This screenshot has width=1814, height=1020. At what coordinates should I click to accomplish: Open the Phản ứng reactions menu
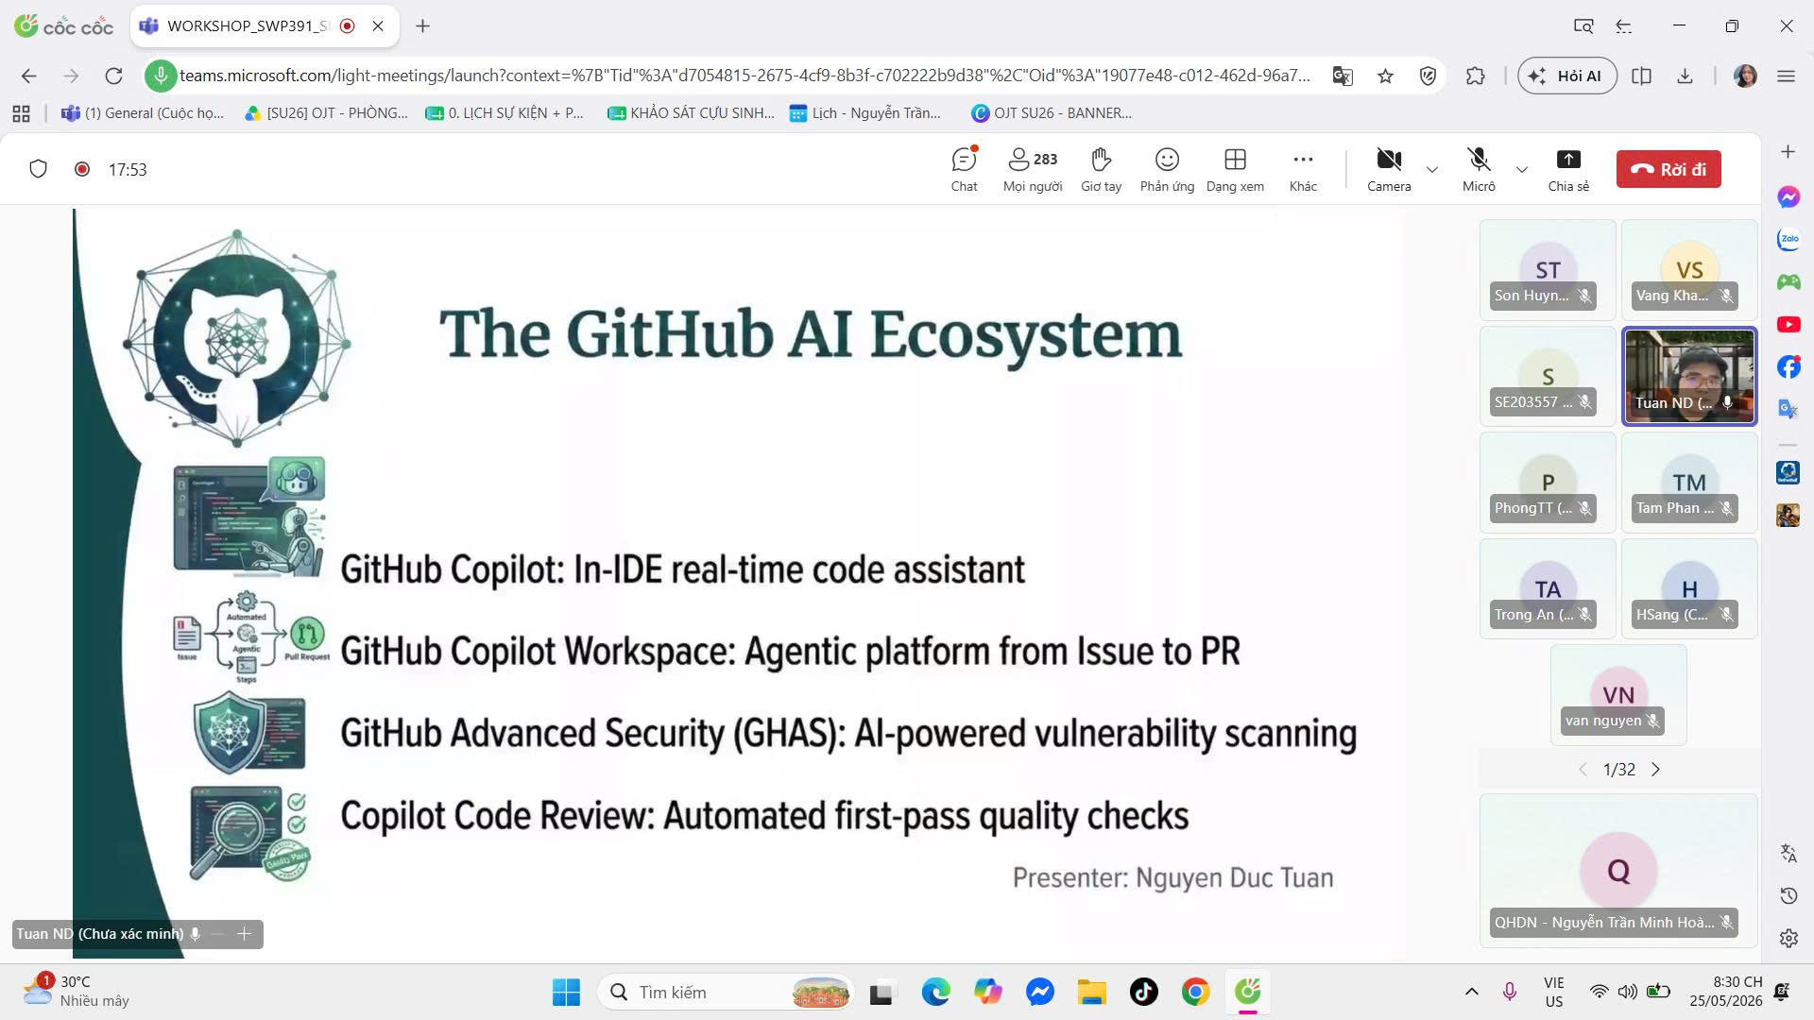click(x=1167, y=170)
